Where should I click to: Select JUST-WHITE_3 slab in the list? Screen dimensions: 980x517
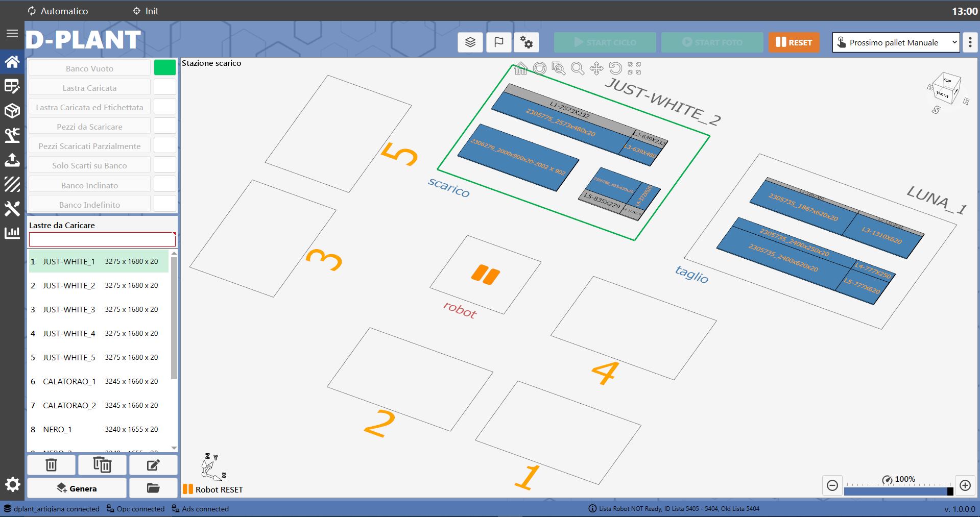tap(98, 309)
